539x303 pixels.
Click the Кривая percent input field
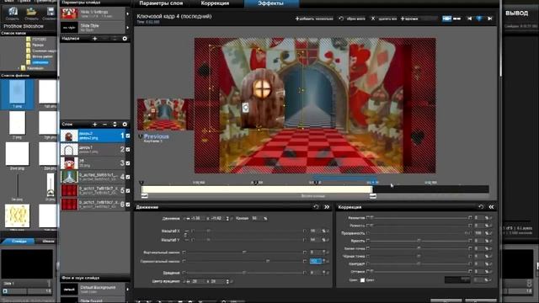(256, 218)
